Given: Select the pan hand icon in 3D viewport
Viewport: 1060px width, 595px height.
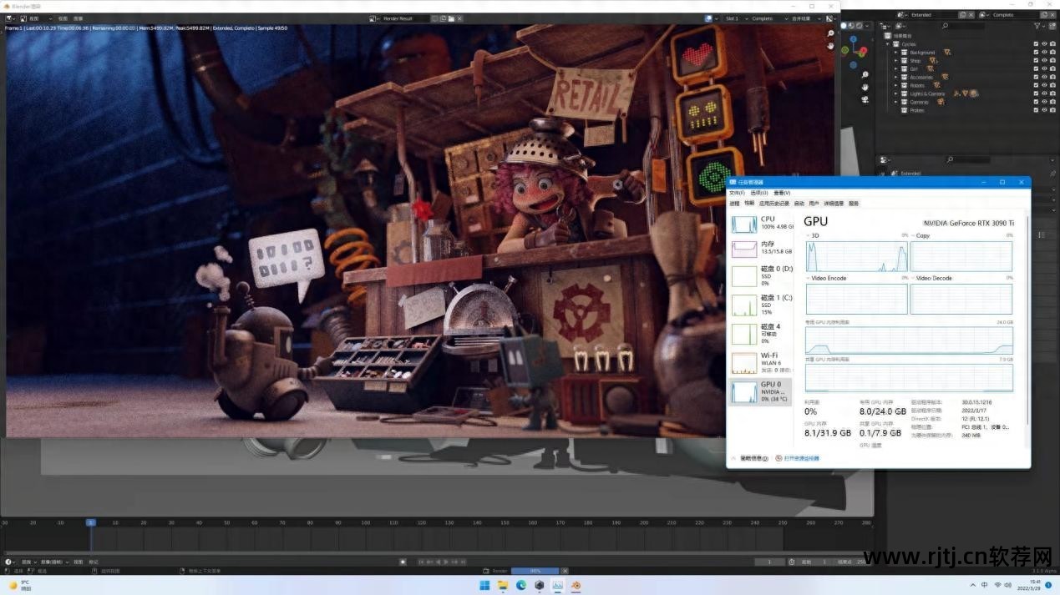Looking at the screenshot, I should (x=864, y=87).
